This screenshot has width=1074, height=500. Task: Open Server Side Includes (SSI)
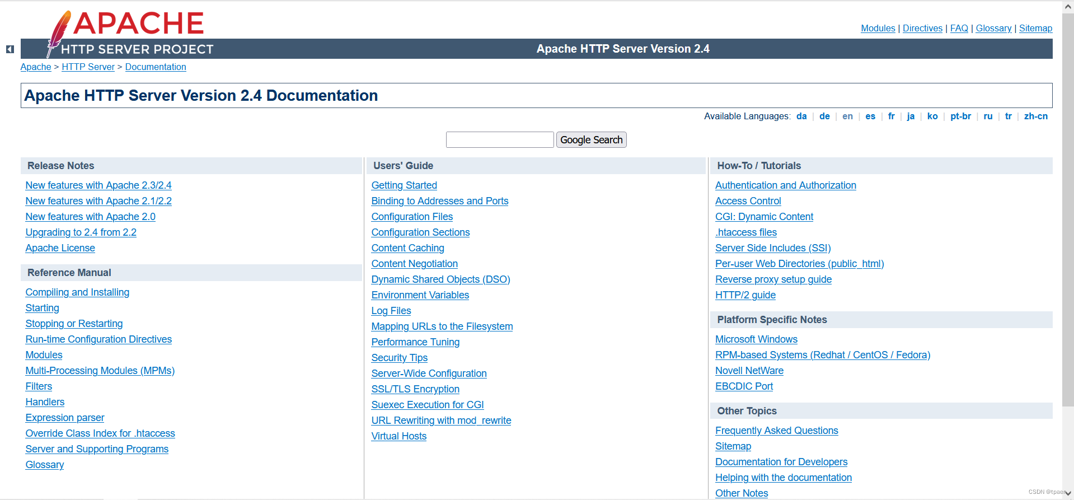tap(773, 248)
